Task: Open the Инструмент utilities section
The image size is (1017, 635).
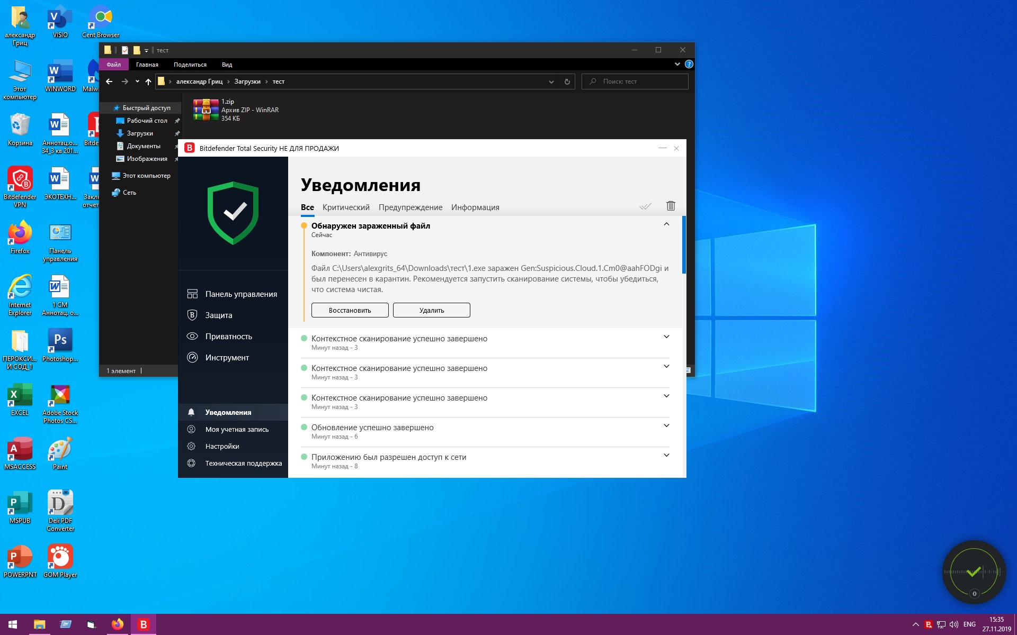Action: point(227,358)
